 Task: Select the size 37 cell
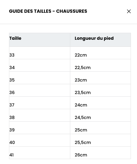[x=39, y=103]
